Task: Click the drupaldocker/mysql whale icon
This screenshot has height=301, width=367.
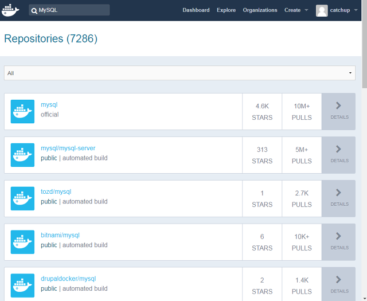Action: pyautogui.click(x=22, y=286)
